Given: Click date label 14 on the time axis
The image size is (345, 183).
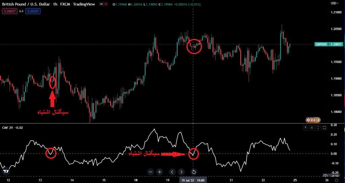Looking at the screenshot, I should coord(72,180).
